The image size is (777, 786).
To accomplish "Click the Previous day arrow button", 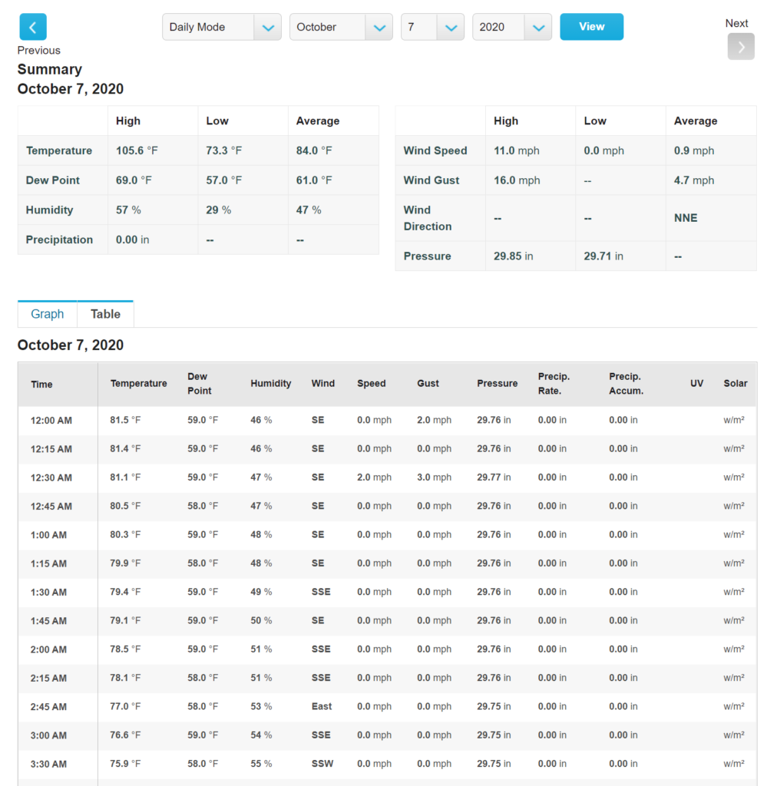I will [x=32, y=27].
